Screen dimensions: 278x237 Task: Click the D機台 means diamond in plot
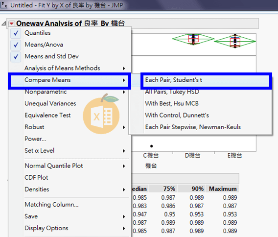tap(193, 39)
